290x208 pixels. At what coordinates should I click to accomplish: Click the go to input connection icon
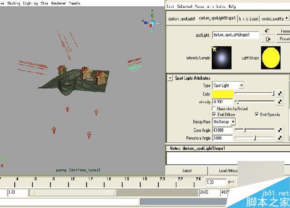pos(267,31)
